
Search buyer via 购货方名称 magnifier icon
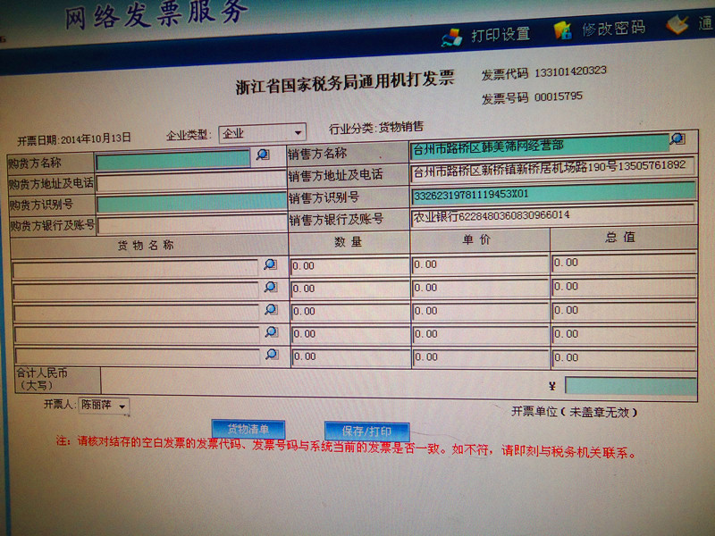(263, 155)
